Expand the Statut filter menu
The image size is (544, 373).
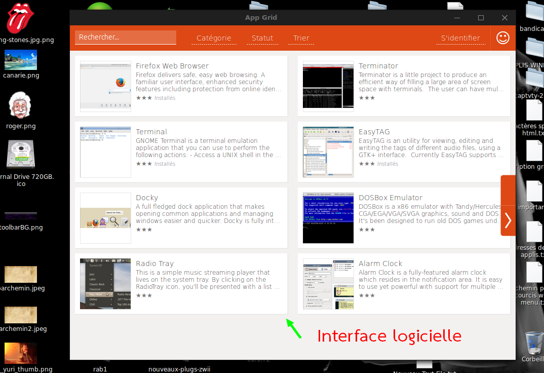(262, 38)
